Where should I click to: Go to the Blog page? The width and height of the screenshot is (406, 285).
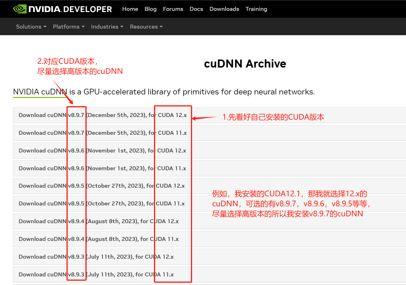coord(151,9)
